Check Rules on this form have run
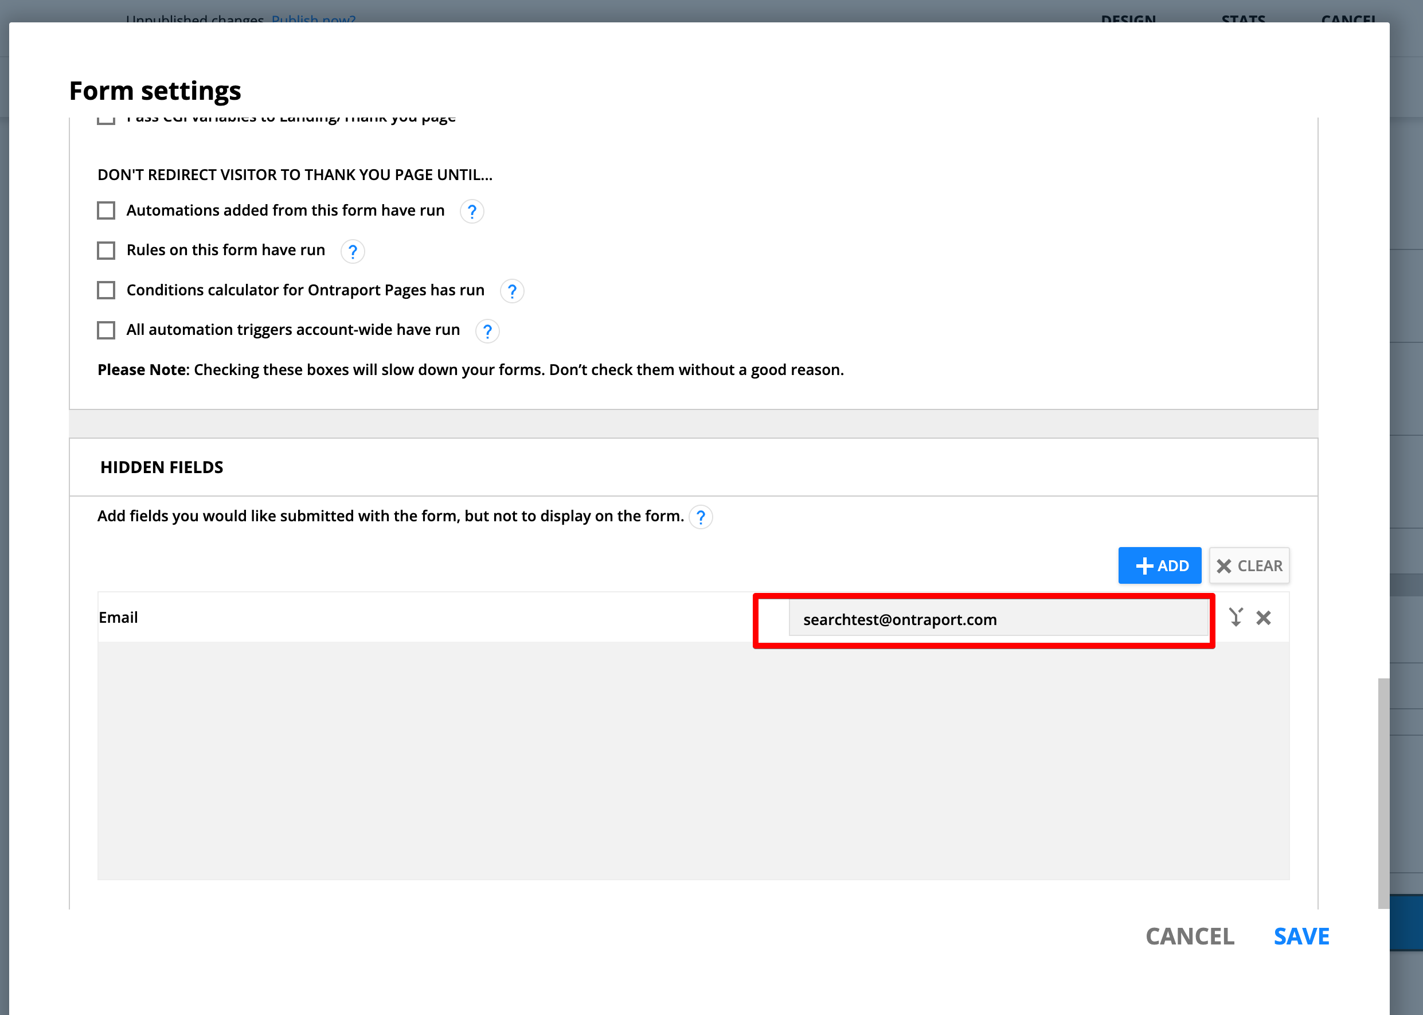 tap(106, 251)
